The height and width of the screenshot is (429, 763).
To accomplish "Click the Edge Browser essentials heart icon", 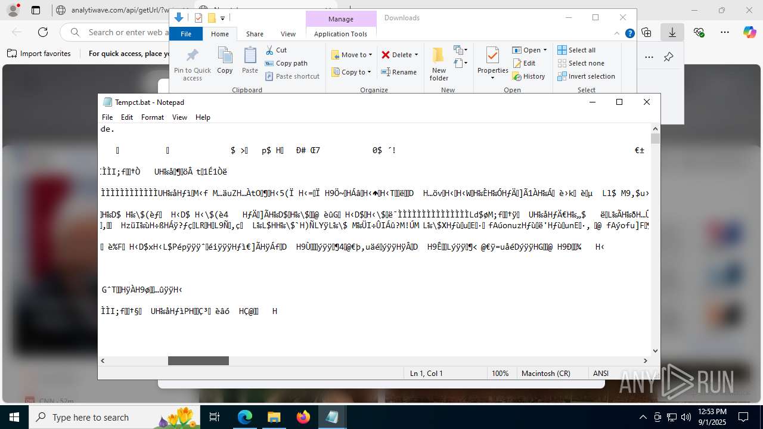I will point(699,32).
